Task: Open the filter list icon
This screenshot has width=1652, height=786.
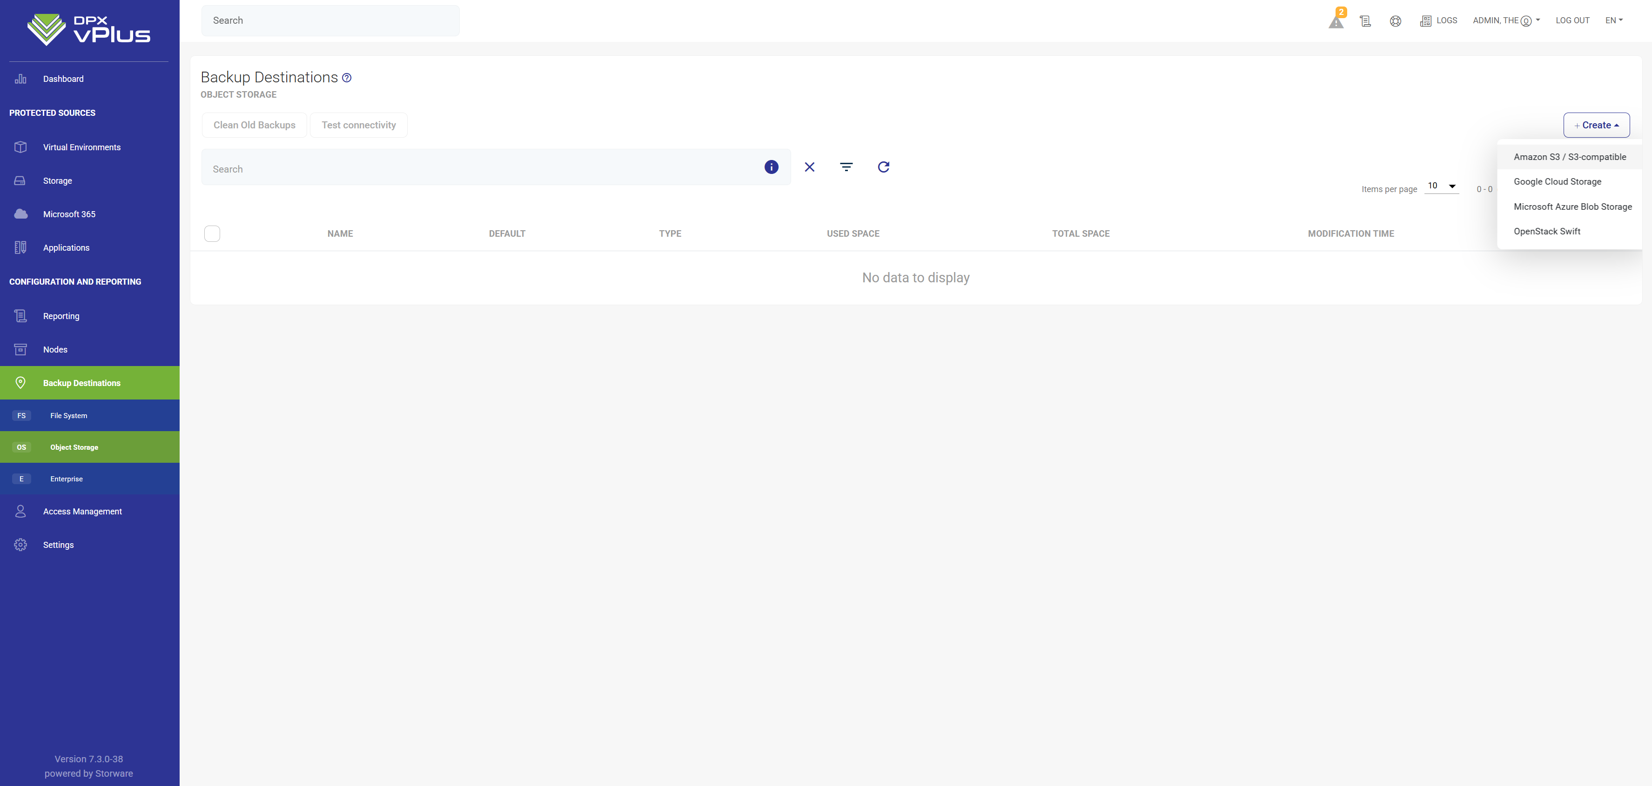Action: tap(846, 167)
